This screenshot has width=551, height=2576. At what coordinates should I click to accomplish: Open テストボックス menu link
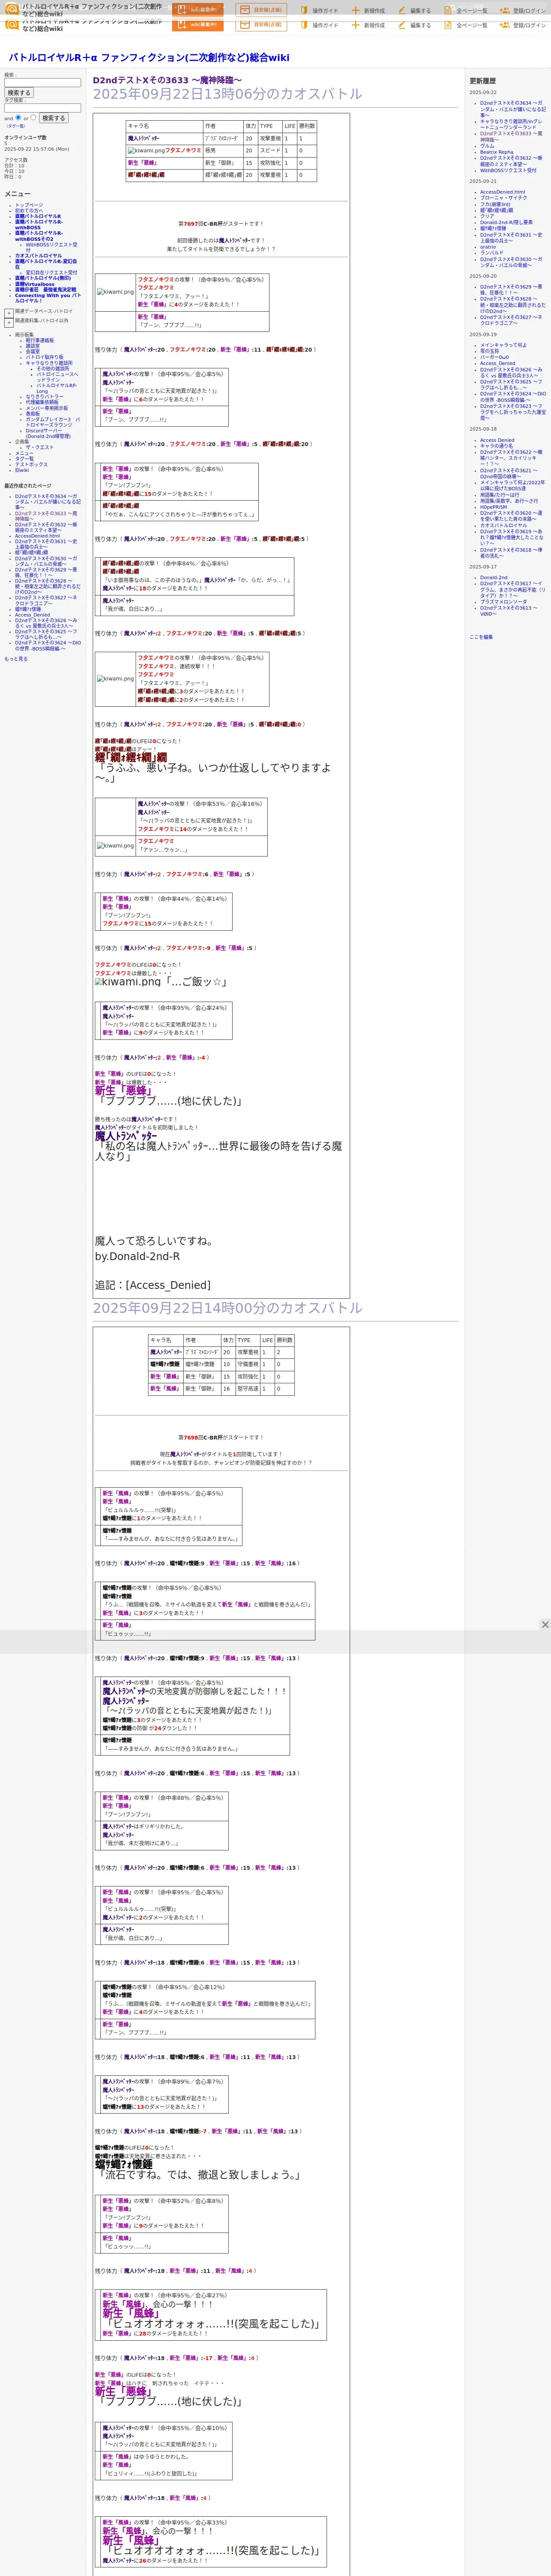pos(31,465)
